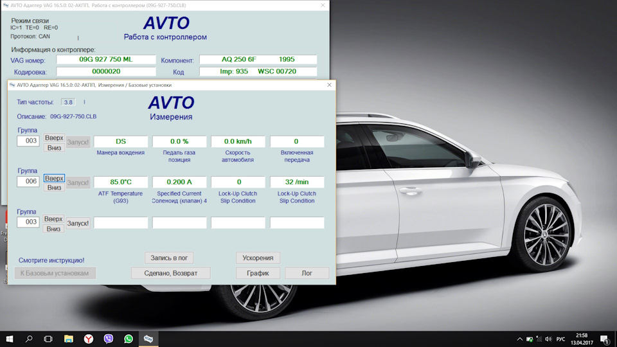Close the Работа с контроллером window
Viewport: 617px width, 347px height.
[323, 5]
